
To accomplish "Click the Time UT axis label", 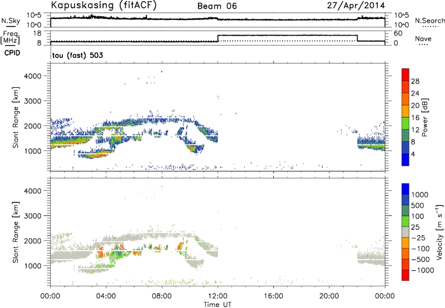I will [x=217, y=305].
